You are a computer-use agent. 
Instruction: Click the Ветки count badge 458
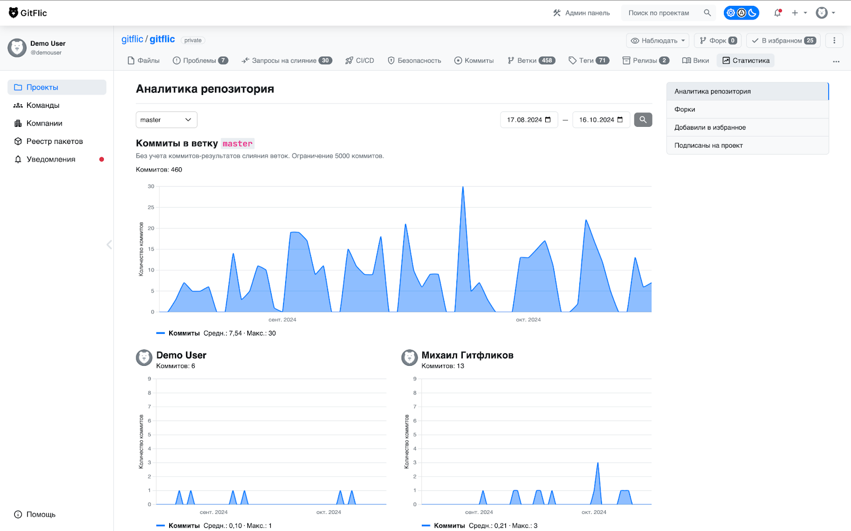(x=547, y=61)
